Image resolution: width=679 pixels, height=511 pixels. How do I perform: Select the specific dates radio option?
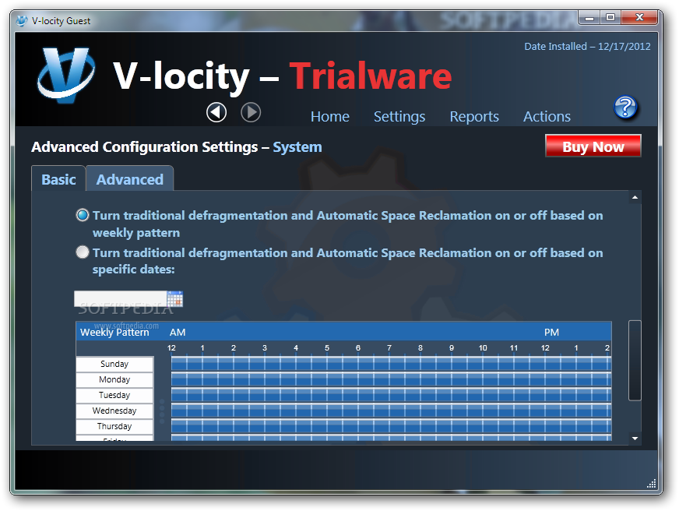pos(83,252)
